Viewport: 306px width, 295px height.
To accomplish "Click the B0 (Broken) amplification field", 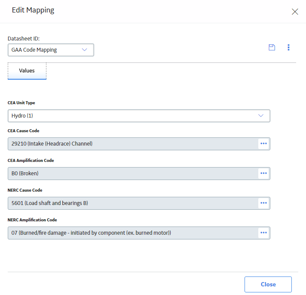I will 133,174.
